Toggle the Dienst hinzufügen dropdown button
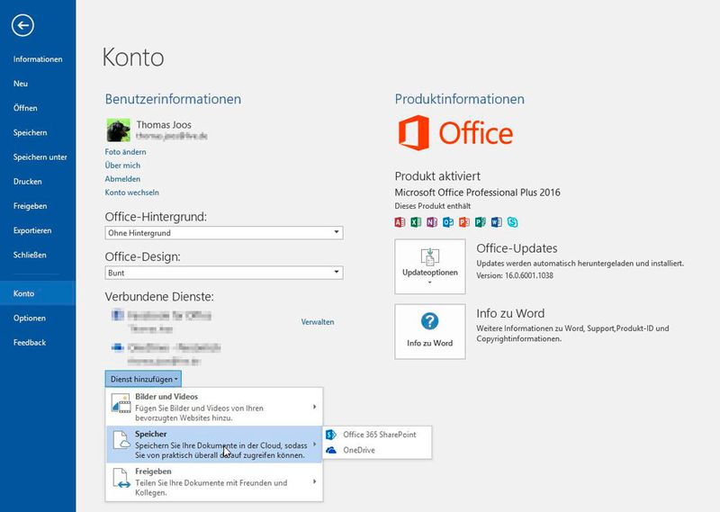 coord(143,379)
